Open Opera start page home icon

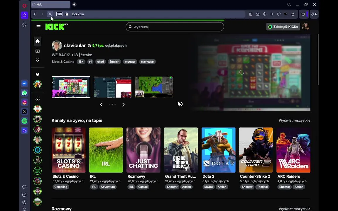click(24, 15)
